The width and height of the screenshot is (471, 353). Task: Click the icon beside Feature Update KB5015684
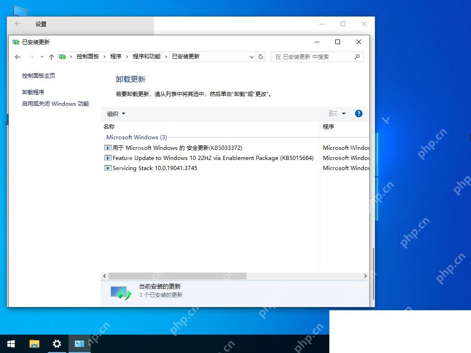pyautogui.click(x=108, y=158)
